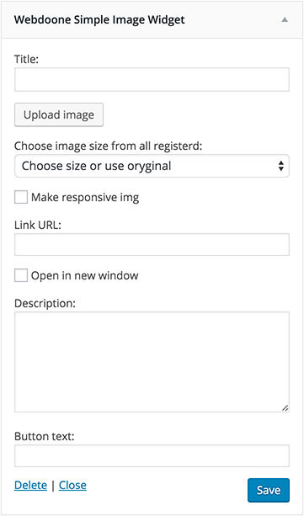Viewport: 304px width, 516px height.
Task: Save the widget settings
Action: [269, 491]
